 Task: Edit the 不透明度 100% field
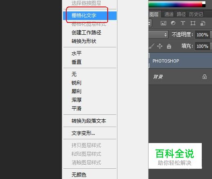click(203, 35)
